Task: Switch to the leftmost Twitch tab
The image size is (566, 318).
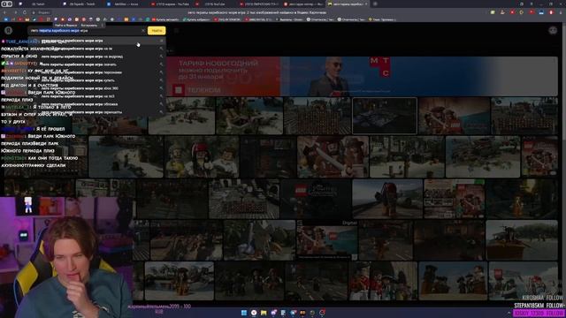Action: point(38,4)
